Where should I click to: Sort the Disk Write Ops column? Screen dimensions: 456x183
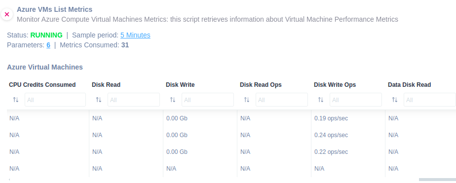pos(321,100)
